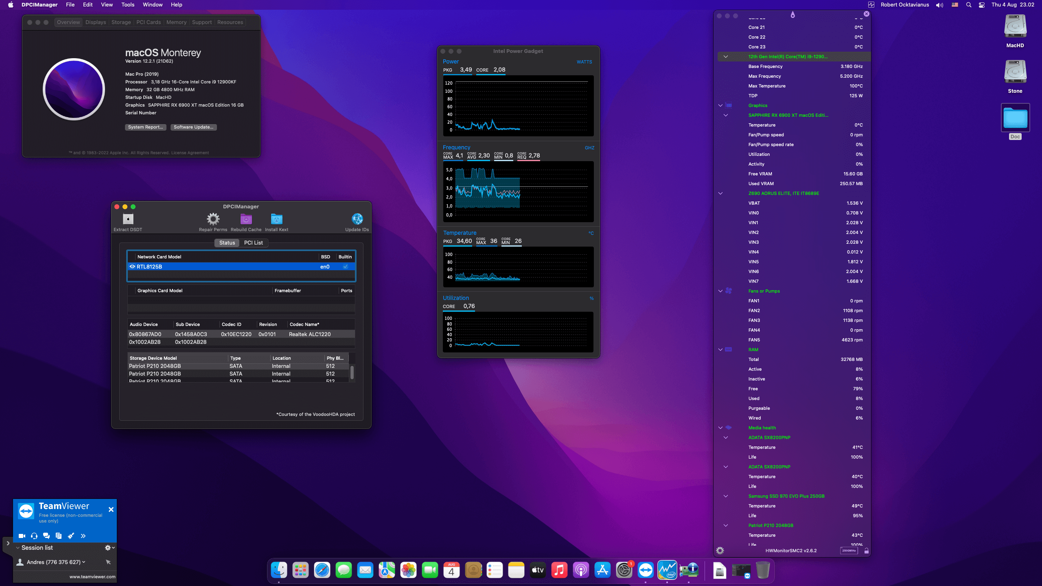Open TeamViewer from the Dock
Image resolution: width=1042 pixels, height=586 pixels.
pos(646,570)
